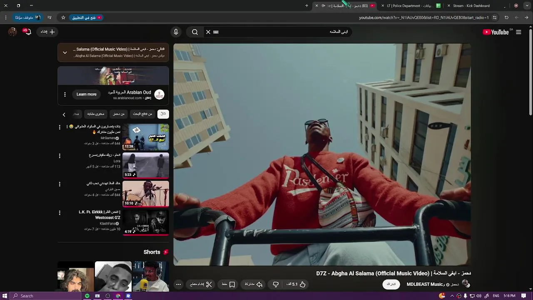Image resolution: width=533 pixels, height=300 pixels.
Task: Click the browser address bar URL
Action: (424, 17)
